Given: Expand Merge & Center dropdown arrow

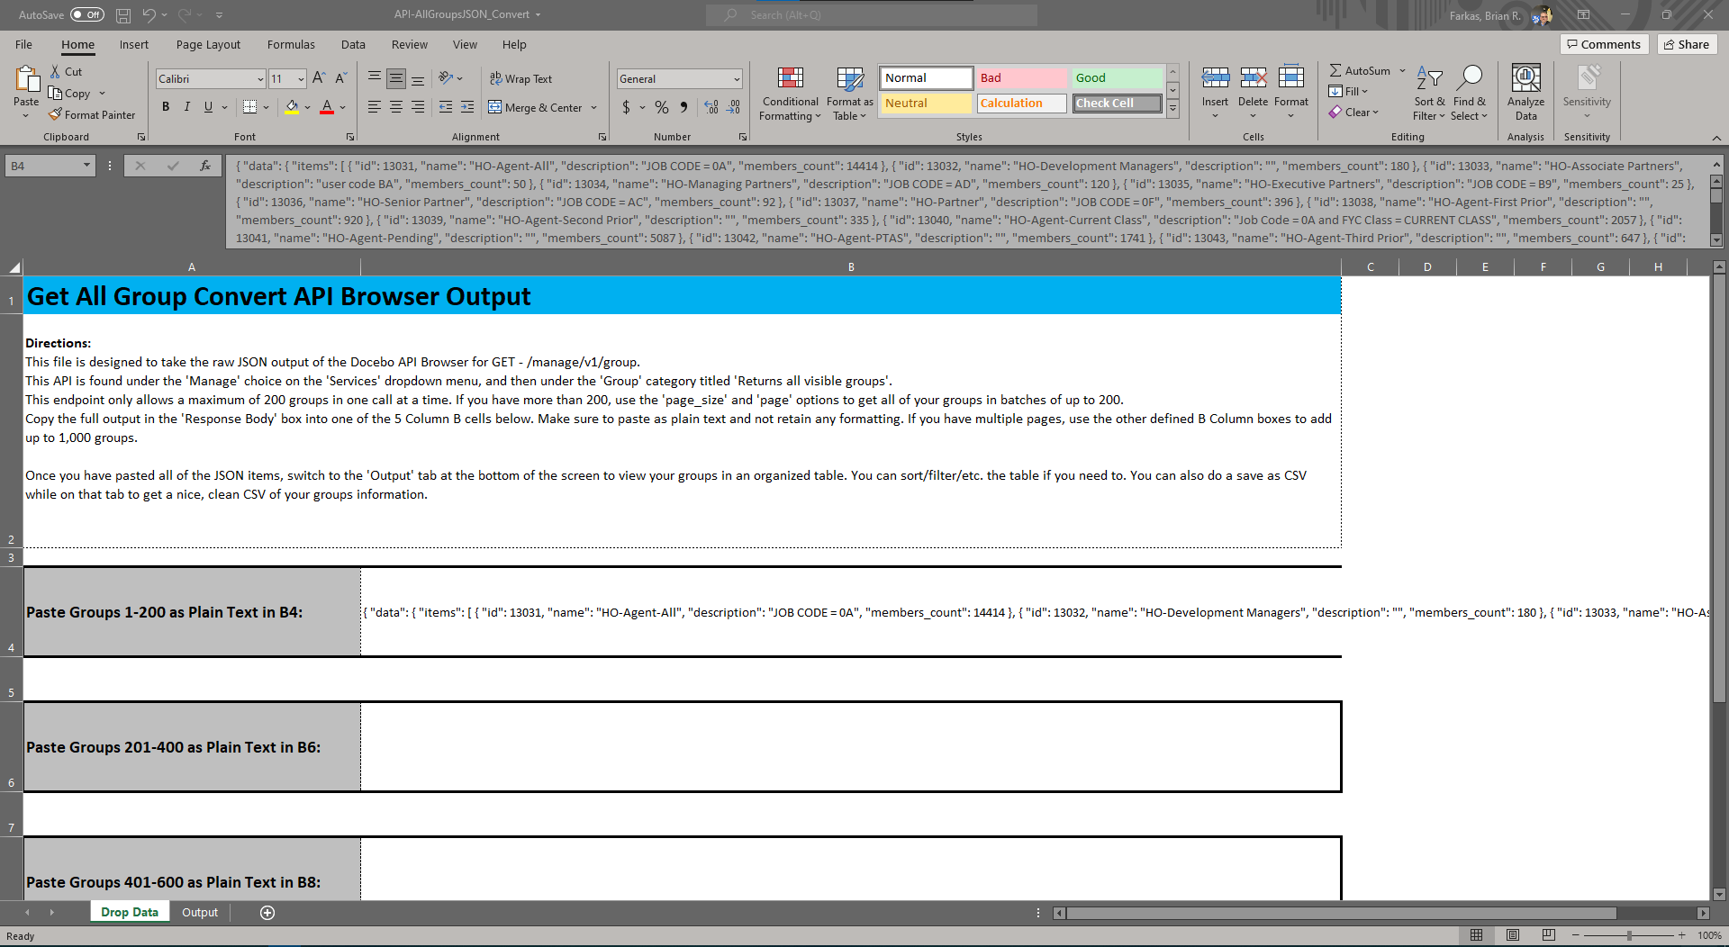Looking at the screenshot, I should click(594, 108).
